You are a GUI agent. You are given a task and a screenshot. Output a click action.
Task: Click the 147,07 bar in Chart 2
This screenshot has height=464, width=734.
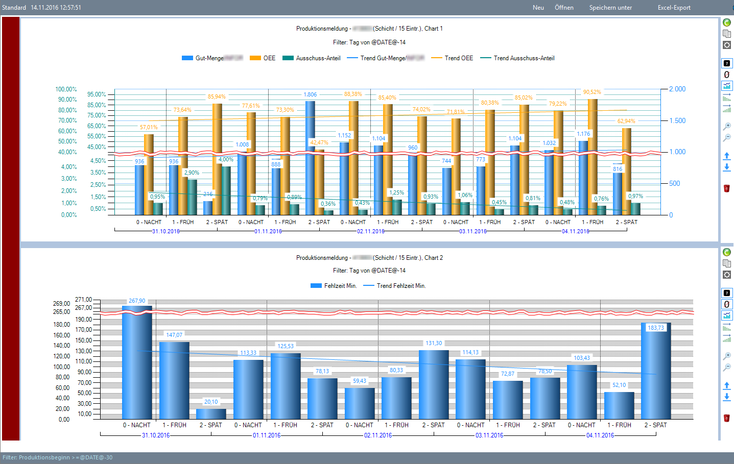[174, 380]
